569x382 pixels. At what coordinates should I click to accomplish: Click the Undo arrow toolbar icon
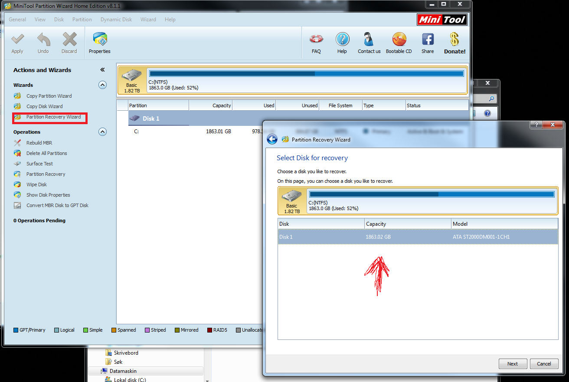coord(43,40)
